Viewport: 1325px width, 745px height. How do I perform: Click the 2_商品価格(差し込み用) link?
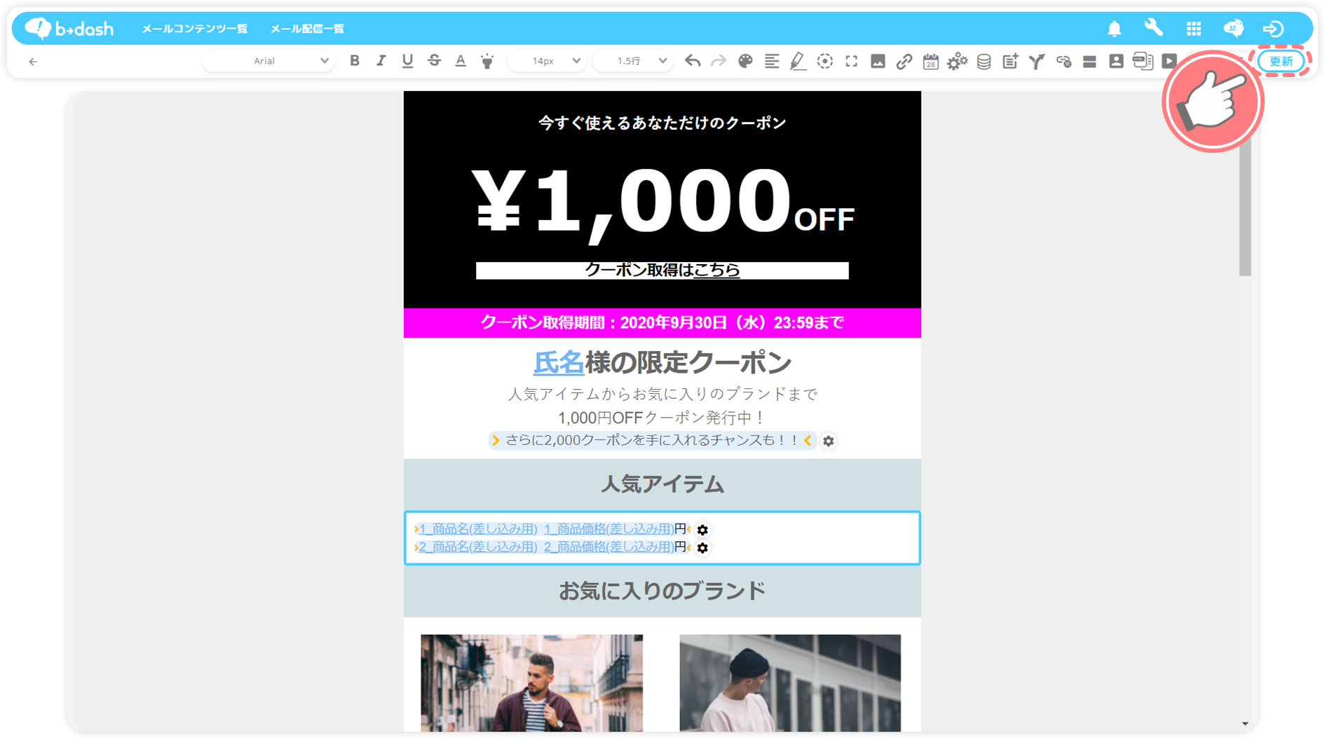(x=609, y=547)
